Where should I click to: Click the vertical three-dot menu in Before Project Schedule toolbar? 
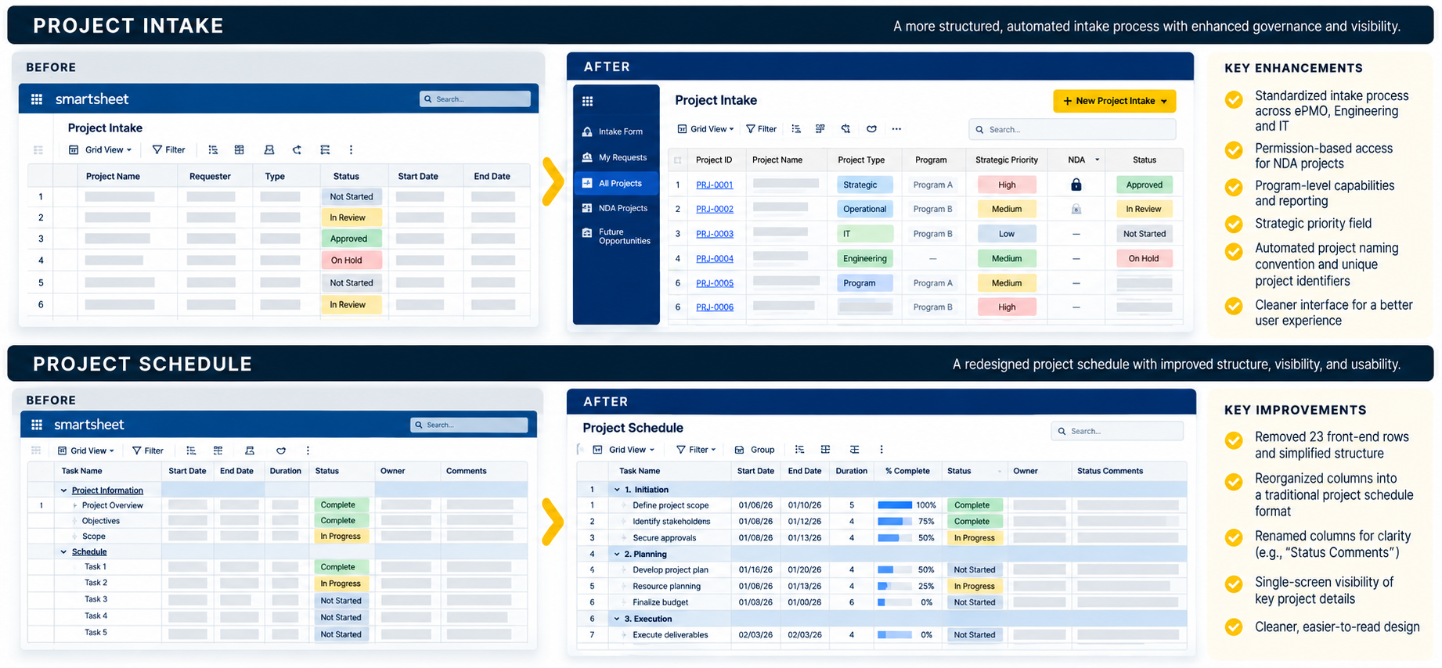(308, 451)
